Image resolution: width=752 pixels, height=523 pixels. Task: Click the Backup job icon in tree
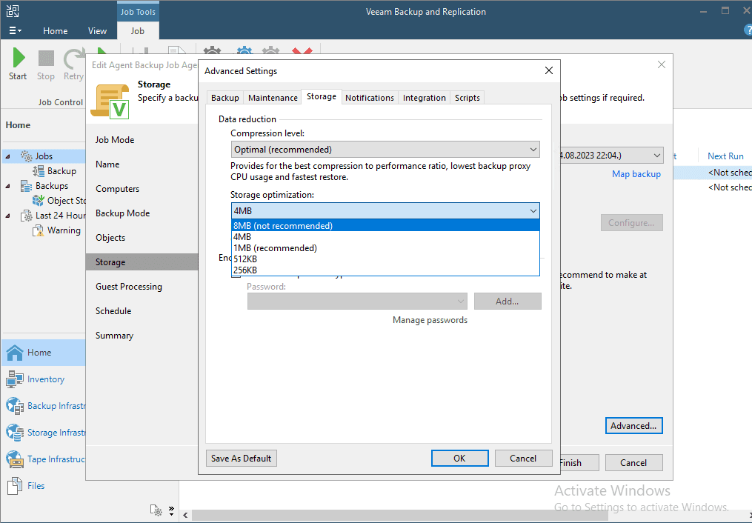pyautogui.click(x=39, y=171)
